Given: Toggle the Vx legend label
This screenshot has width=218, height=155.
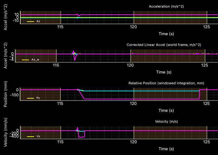Looking at the screenshot, I should coord(38,137).
